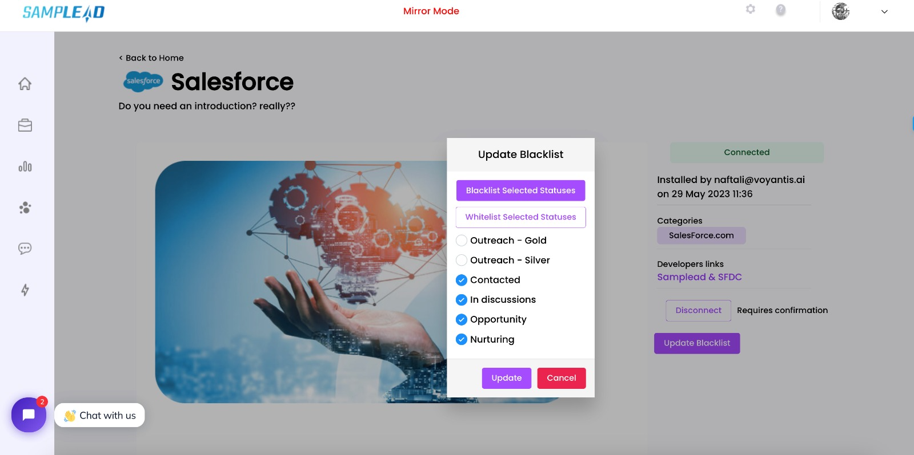Open the bar chart analytics icon
This screenshot has height=455, width=914.
[x=25, y=166]
